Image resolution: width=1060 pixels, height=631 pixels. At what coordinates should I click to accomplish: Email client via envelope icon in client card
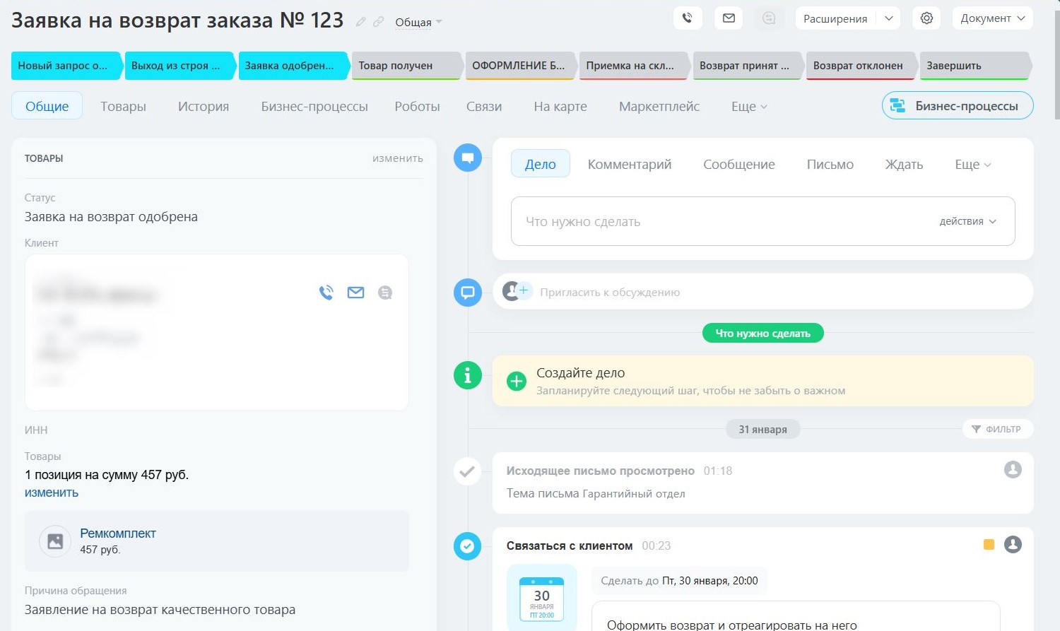coord(355,293)
